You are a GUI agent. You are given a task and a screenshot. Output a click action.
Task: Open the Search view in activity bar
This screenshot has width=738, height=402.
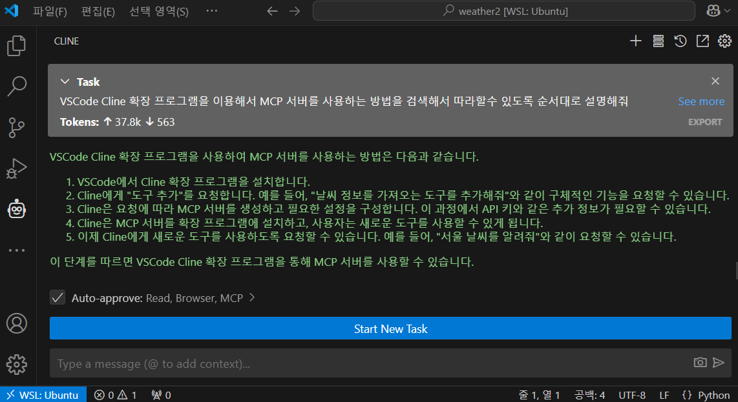pyautogui.click(x=16, y=86)
